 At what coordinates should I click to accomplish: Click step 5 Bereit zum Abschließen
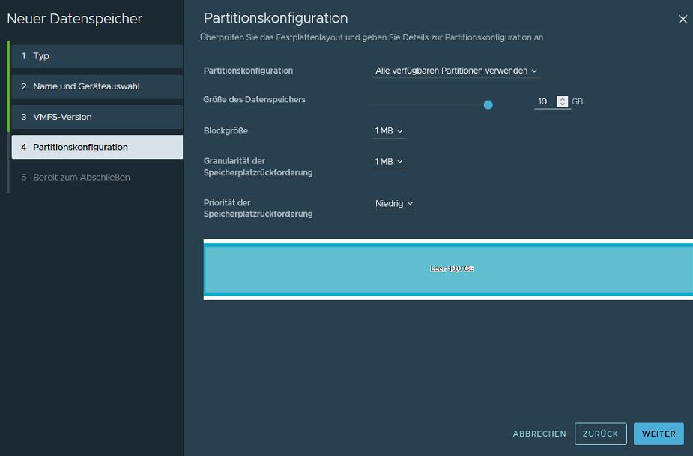coord(97,178)
